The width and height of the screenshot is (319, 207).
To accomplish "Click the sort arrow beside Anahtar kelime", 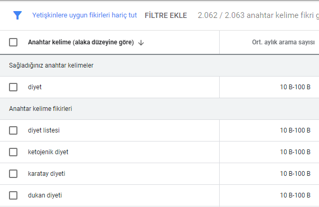I will pyautogui.click(x=141, y=43).
